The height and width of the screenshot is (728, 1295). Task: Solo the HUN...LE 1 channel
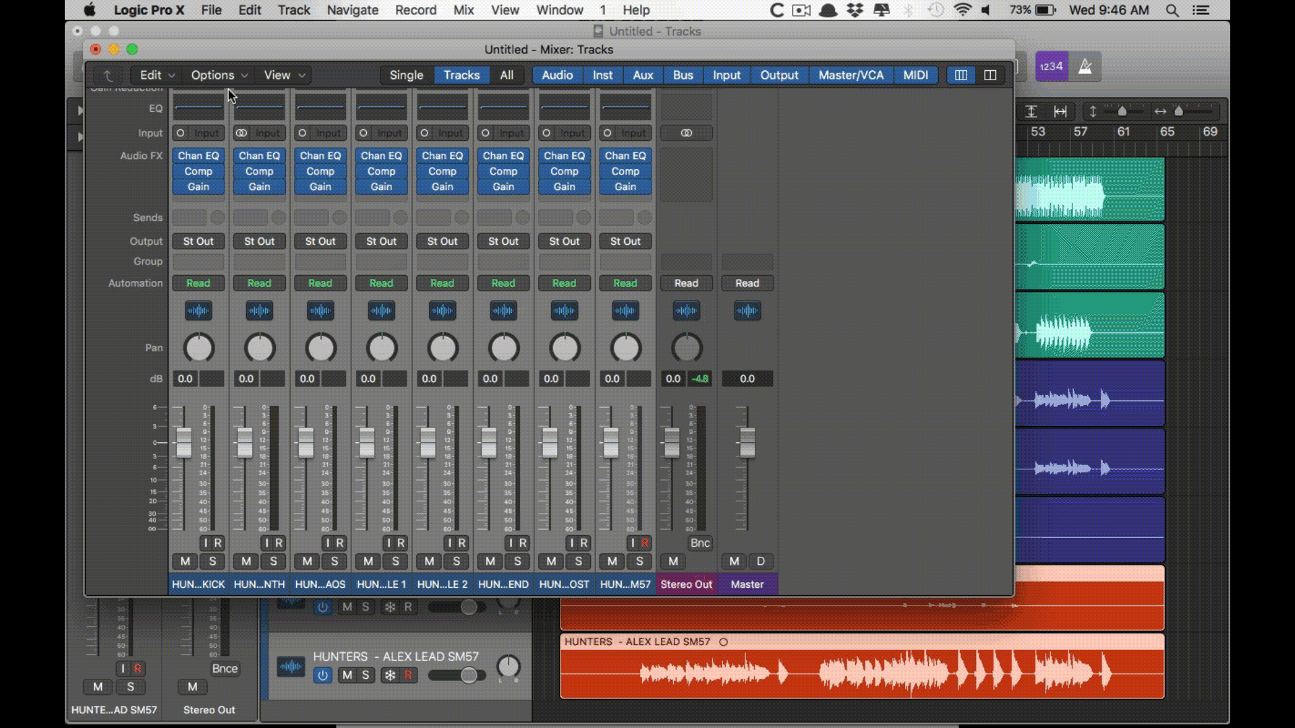(x=395, y=561)
